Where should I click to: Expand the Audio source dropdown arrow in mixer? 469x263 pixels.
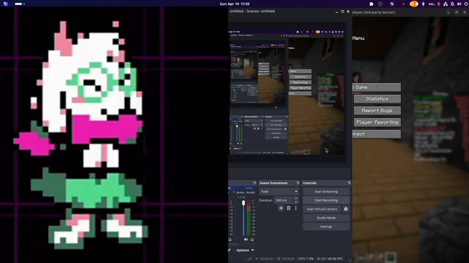coord(233,192)
